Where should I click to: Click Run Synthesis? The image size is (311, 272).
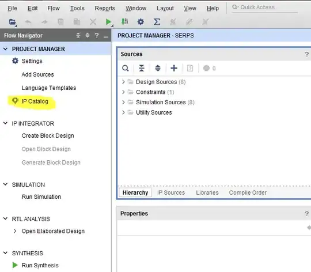tap(40, 265)
